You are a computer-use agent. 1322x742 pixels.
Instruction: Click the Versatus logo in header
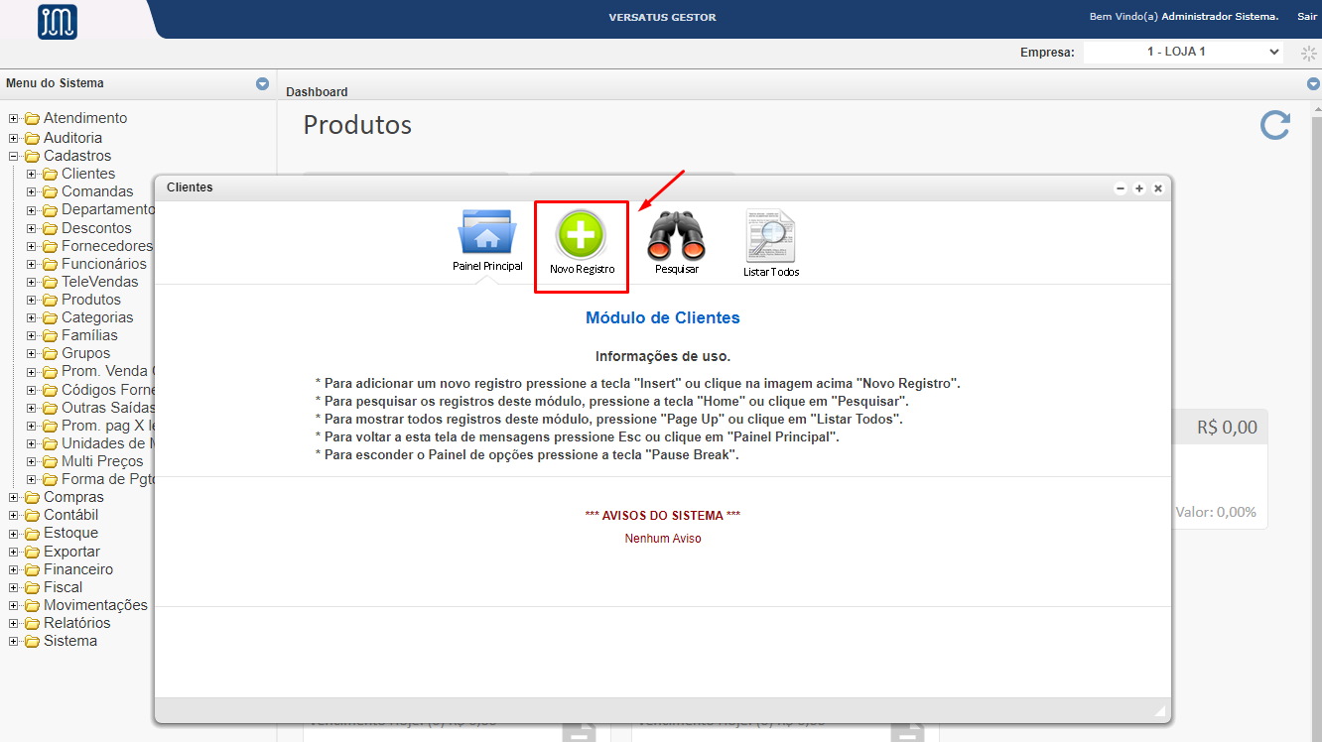coord(58,21)
